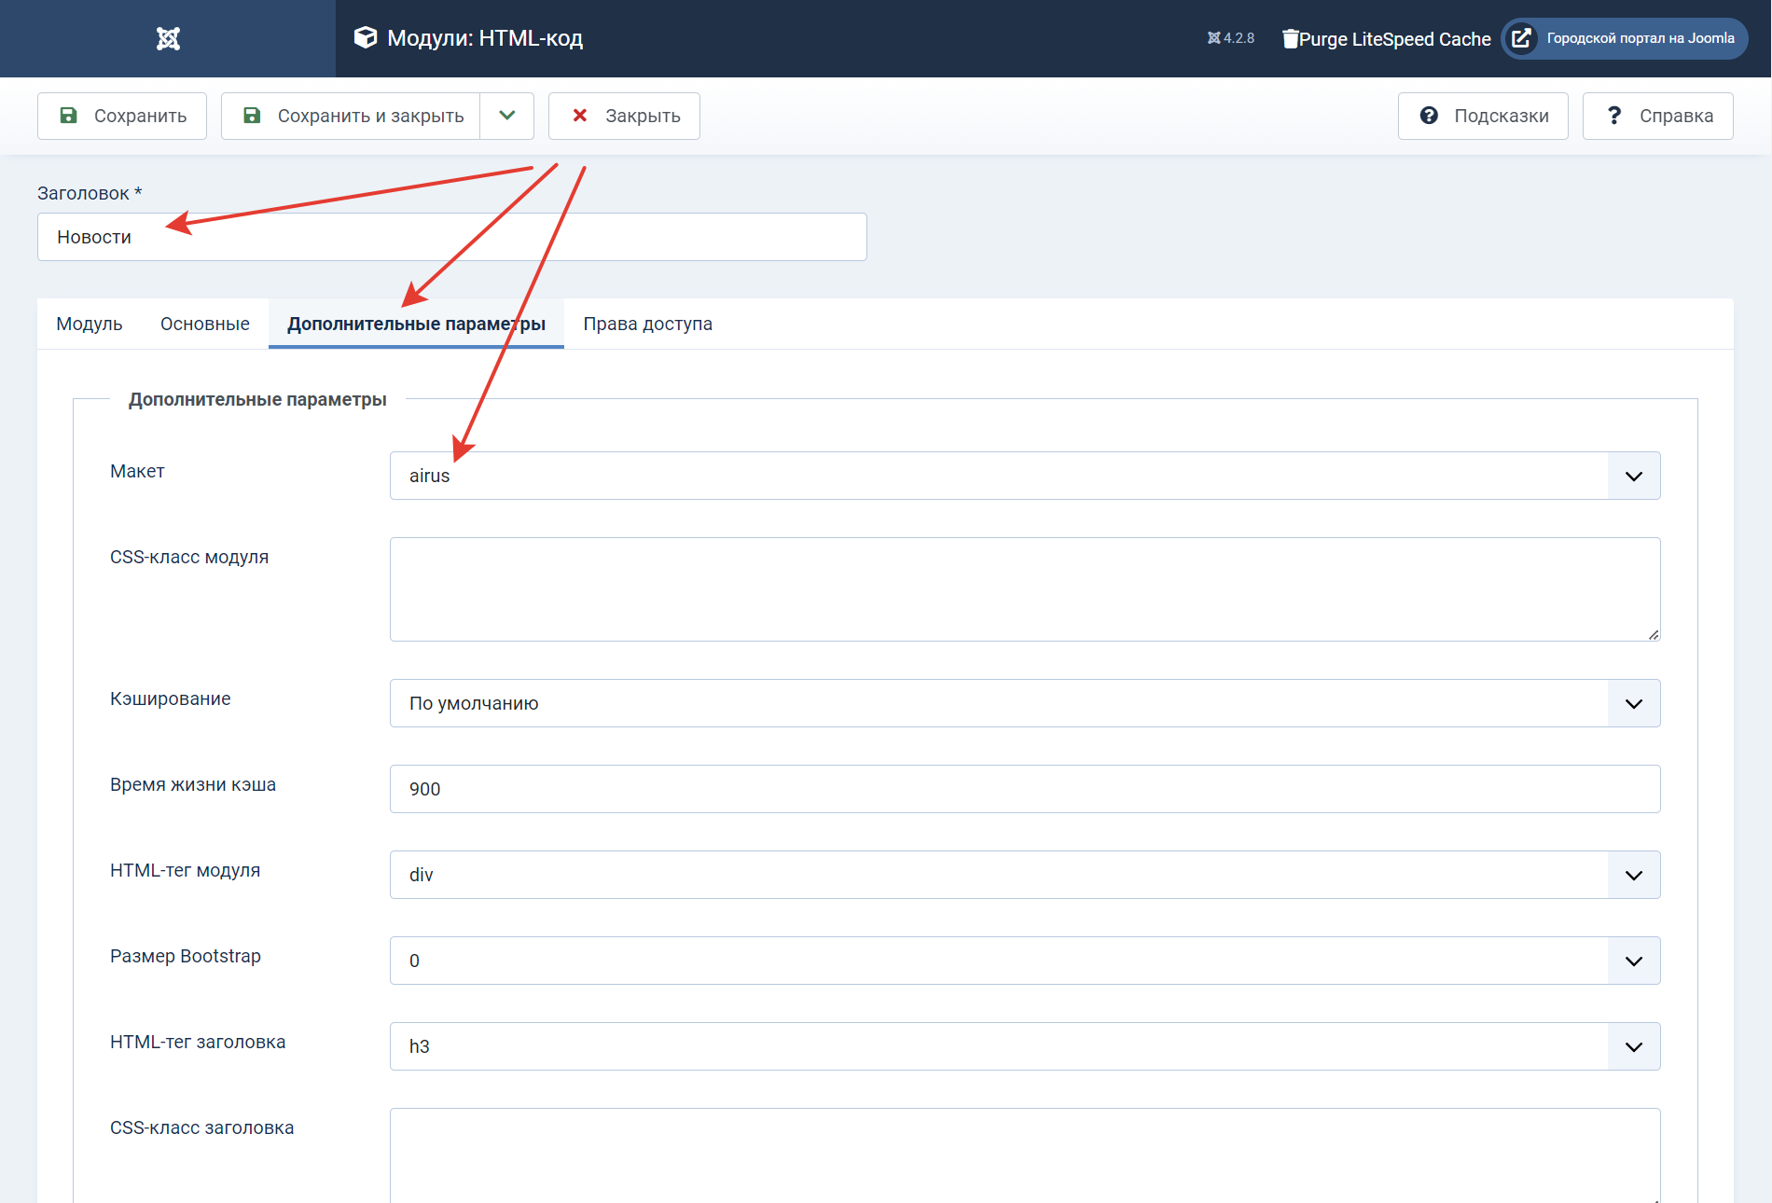The height and width of the screenshot is (1203, 1772).
Task: Open site preview via external link icon
Action: tap(1521, 38)
